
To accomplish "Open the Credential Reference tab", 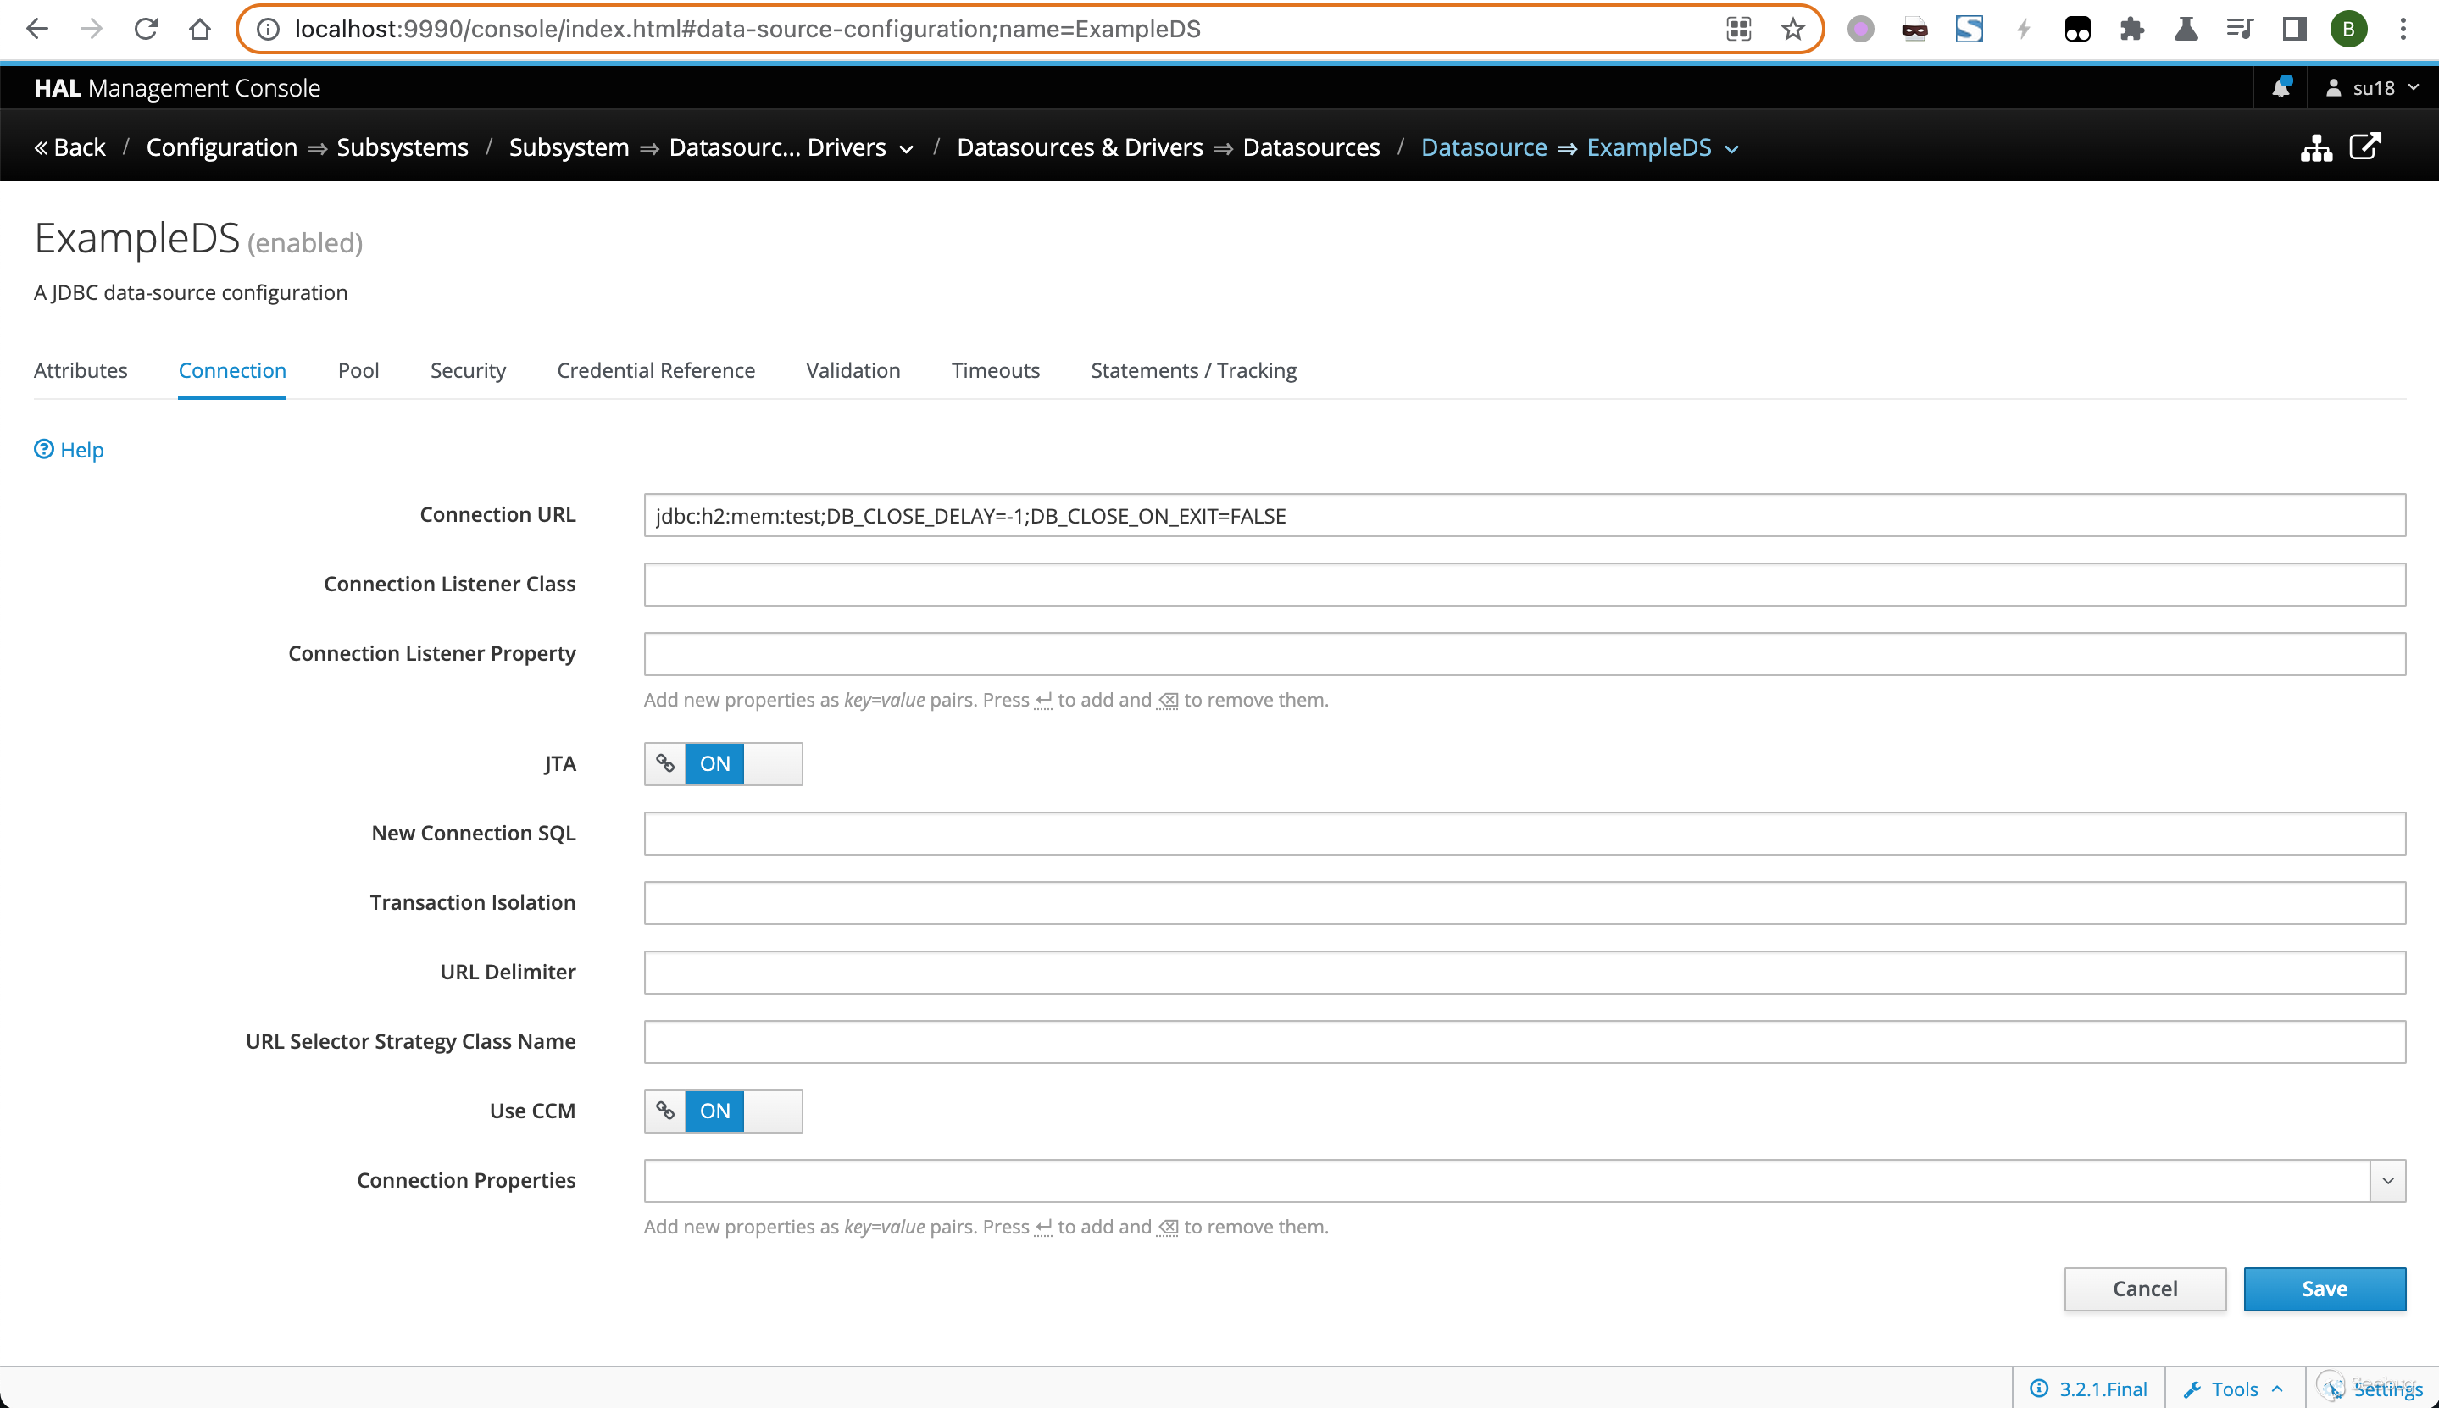I will (656, 370).
